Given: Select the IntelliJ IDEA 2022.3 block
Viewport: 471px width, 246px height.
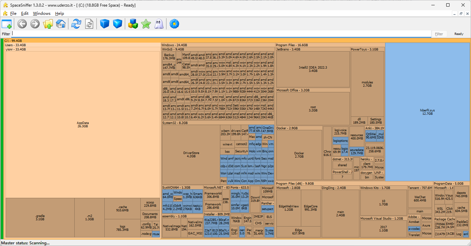Looking at the screenshot, I should coord(313,69).
